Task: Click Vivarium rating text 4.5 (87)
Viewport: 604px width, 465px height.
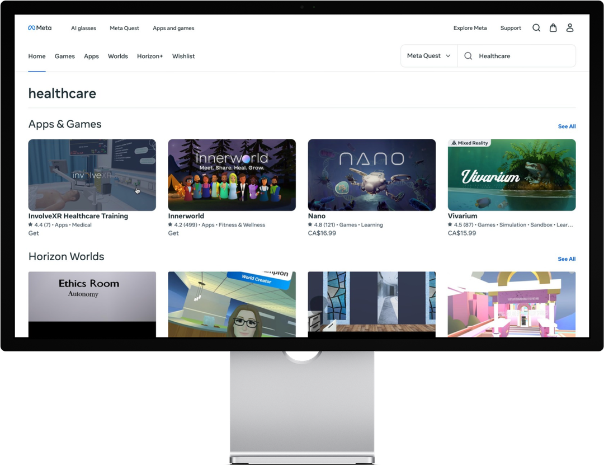Action: tap(464, 225)
